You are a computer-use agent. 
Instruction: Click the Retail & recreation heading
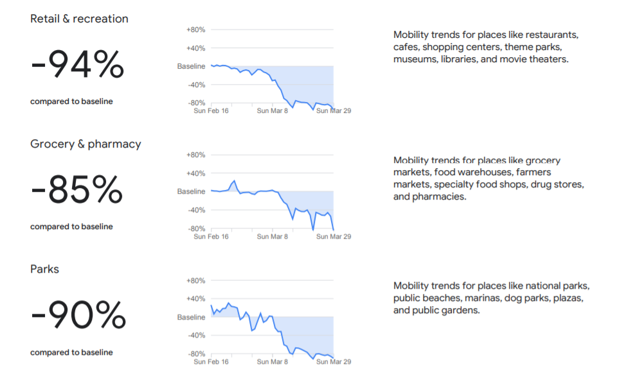coord(79,19)
